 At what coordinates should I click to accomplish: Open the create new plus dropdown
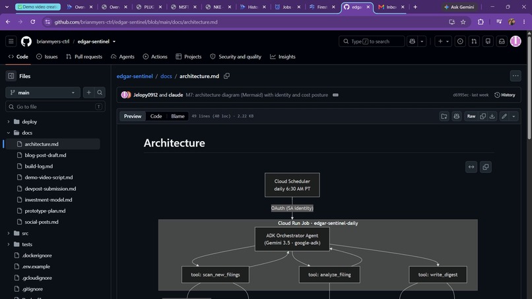(x=443, y=42)
